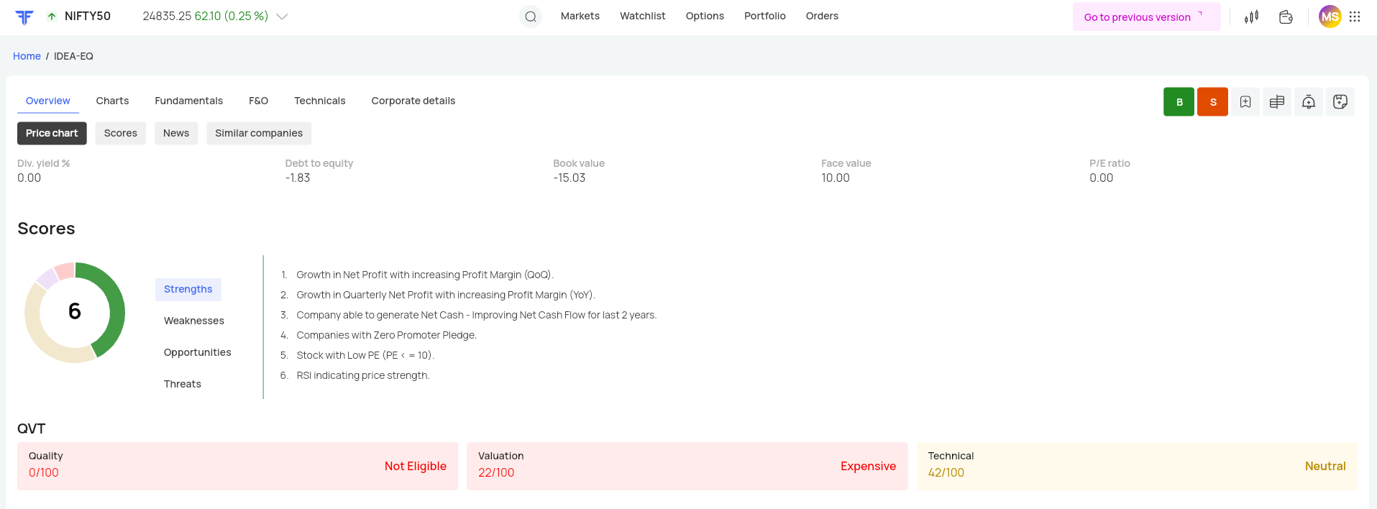The width and height of the screenshot is (1377, 509).
Task: Switch to the Corporate details tab
Action: tap(413, 101)
